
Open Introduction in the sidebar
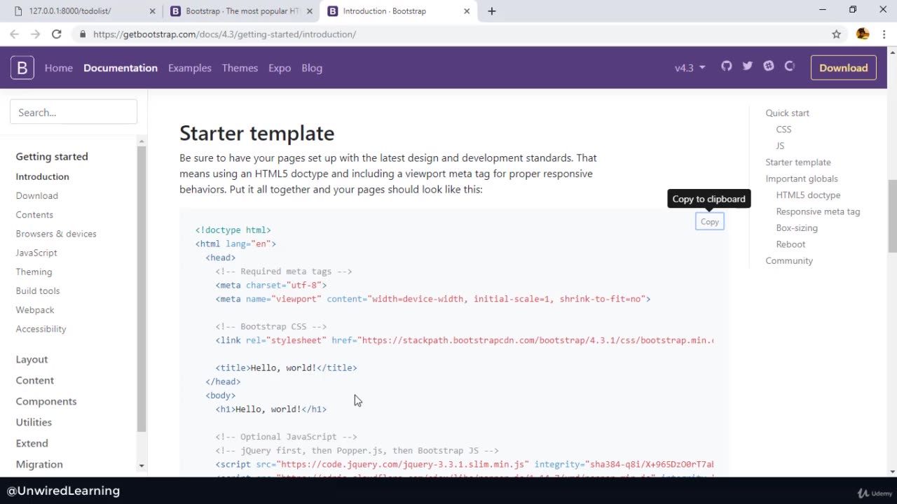(43, 176)
